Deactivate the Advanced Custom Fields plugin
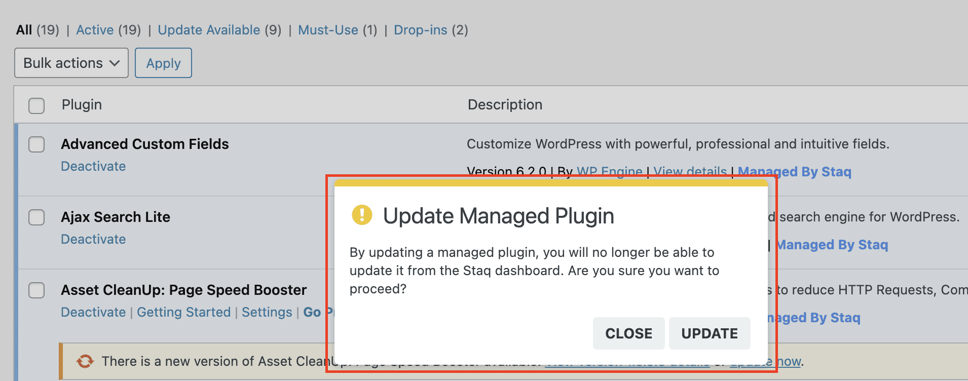The image size is (968, 381). coord(93,166)
